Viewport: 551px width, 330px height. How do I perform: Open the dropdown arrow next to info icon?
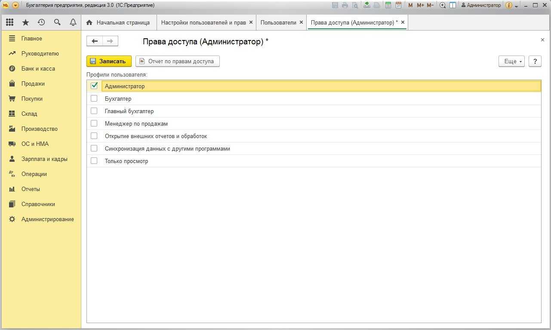[x=517, y=6]
